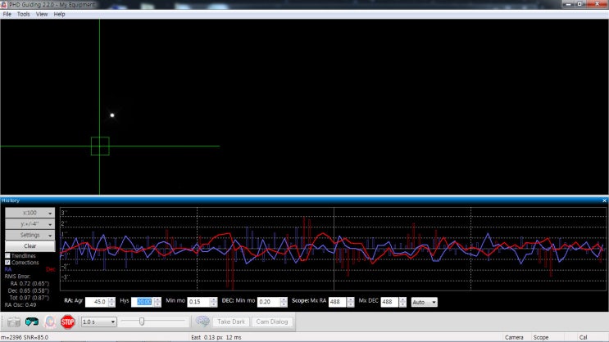This screenshot has width=609, height=342.
Task: Open the Auto Dec mode dropdown
Action: (x=424, y=302)
